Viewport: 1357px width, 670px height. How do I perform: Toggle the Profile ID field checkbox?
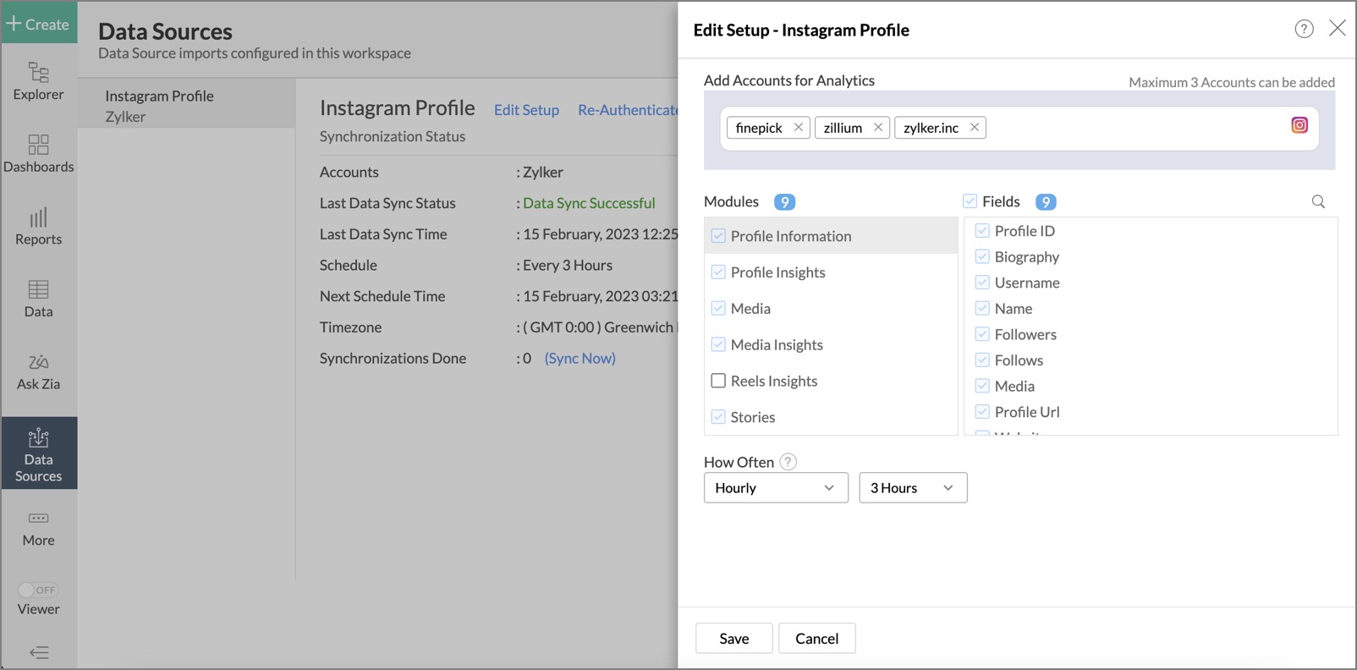(x=982, y=230)
